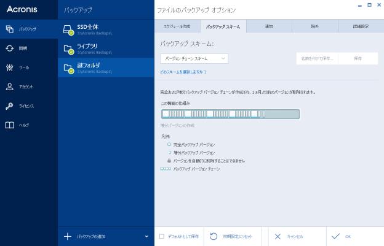Click the 保存 button
This screenshot has height=246, width=384.
point(358,58)
